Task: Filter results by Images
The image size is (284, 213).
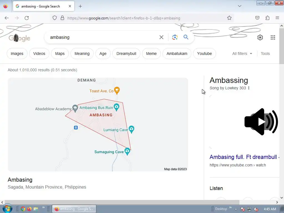Action: click(x=17, y=54)
